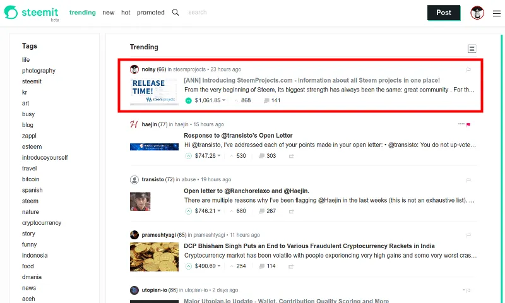Upvote transisto's Open letter post

[188, 211]
